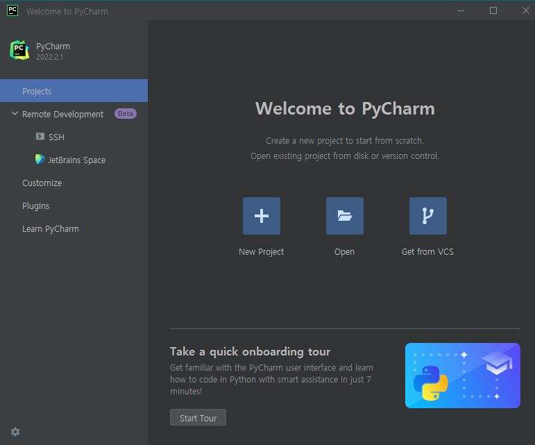Click the PyCharm title bar icon
The height and width of the screenshot is (445, 535).
click(x=12, y=10)
